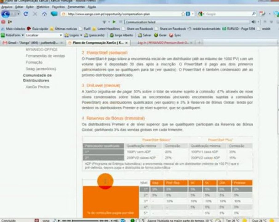The height and width of the screenshot is (222, 279).
Task: Open the Ajuda menu
Action: [x=92, y=7]
